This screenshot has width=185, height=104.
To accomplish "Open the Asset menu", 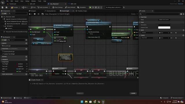I will pos(16,1).
